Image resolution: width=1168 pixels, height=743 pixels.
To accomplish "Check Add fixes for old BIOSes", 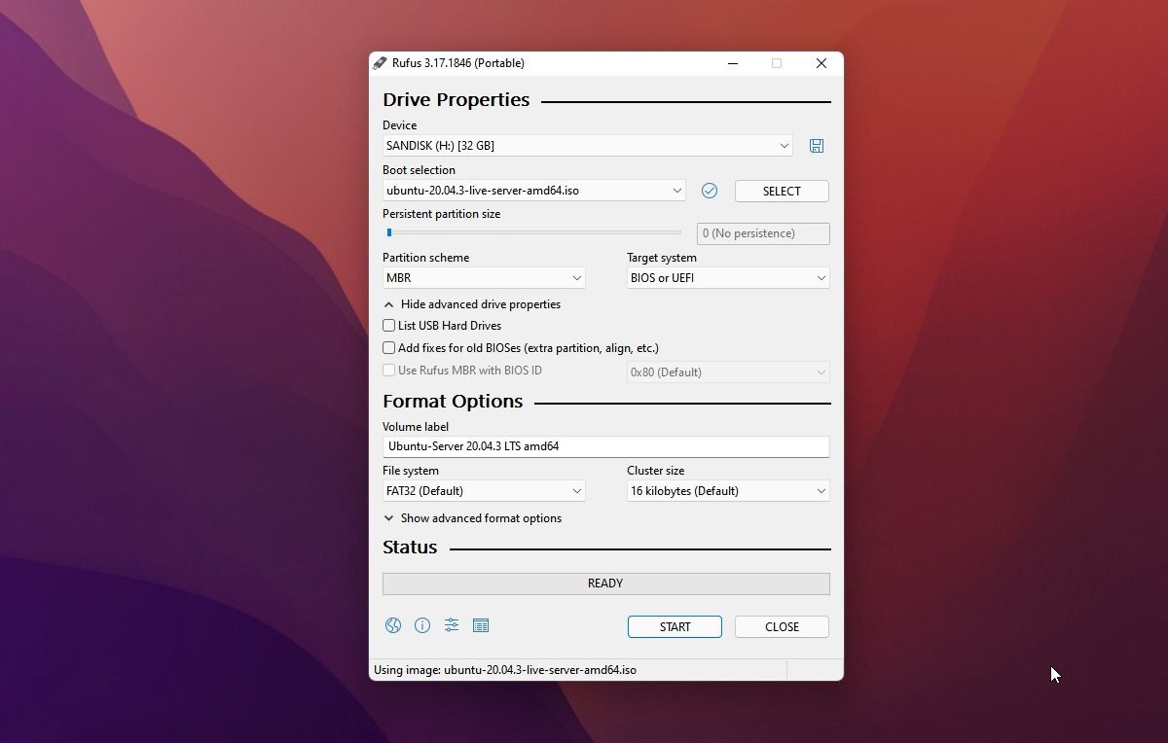I will click(388, 347).
